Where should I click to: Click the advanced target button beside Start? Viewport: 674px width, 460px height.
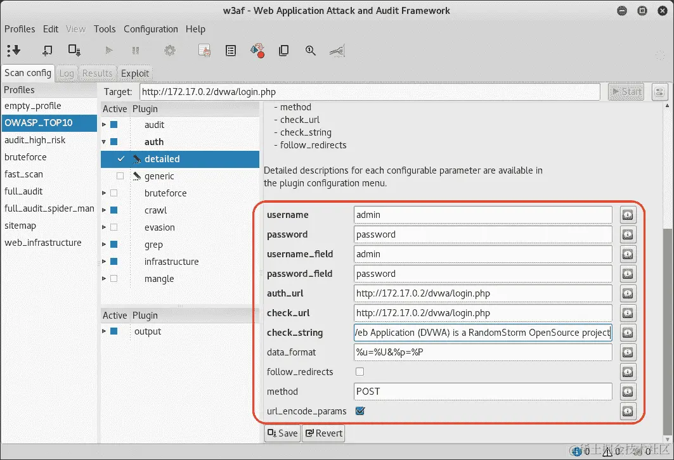[x=659, y=92]
